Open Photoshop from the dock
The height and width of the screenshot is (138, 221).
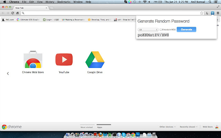[138, 135]
